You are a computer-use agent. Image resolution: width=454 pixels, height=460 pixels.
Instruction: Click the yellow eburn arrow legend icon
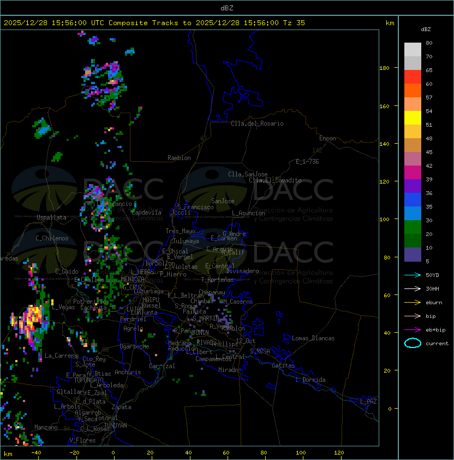pos(413,303)
